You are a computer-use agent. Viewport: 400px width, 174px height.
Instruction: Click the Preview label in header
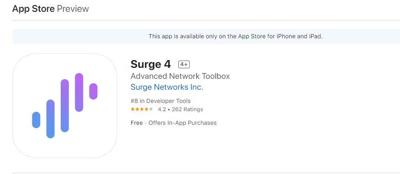click(73, 9)
